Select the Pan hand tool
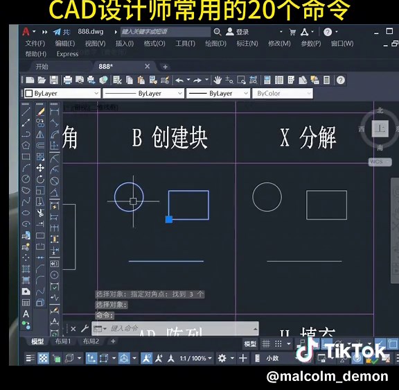This screenshot has width=399, height=390. [218, 80]
